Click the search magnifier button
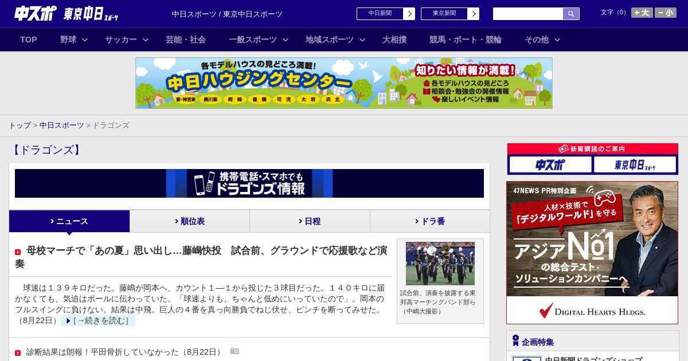Image resolution: width=688 pixels, height=361 pixels. [571, 14]
